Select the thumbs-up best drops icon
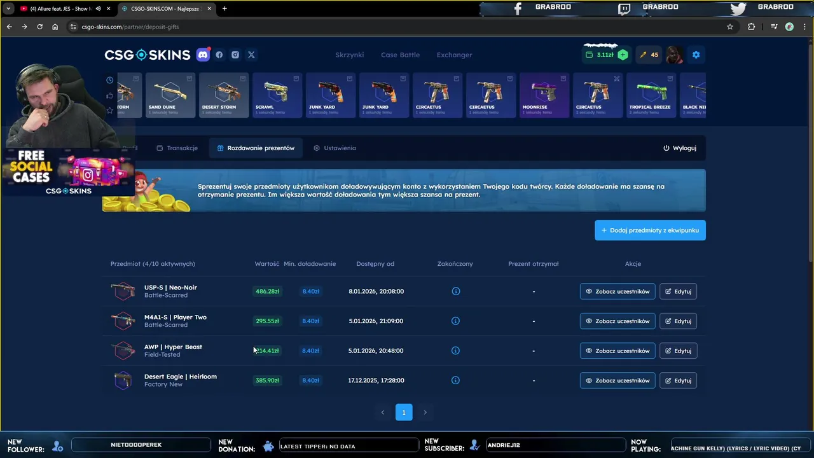 pyautogui.click(x=110, y=95)
